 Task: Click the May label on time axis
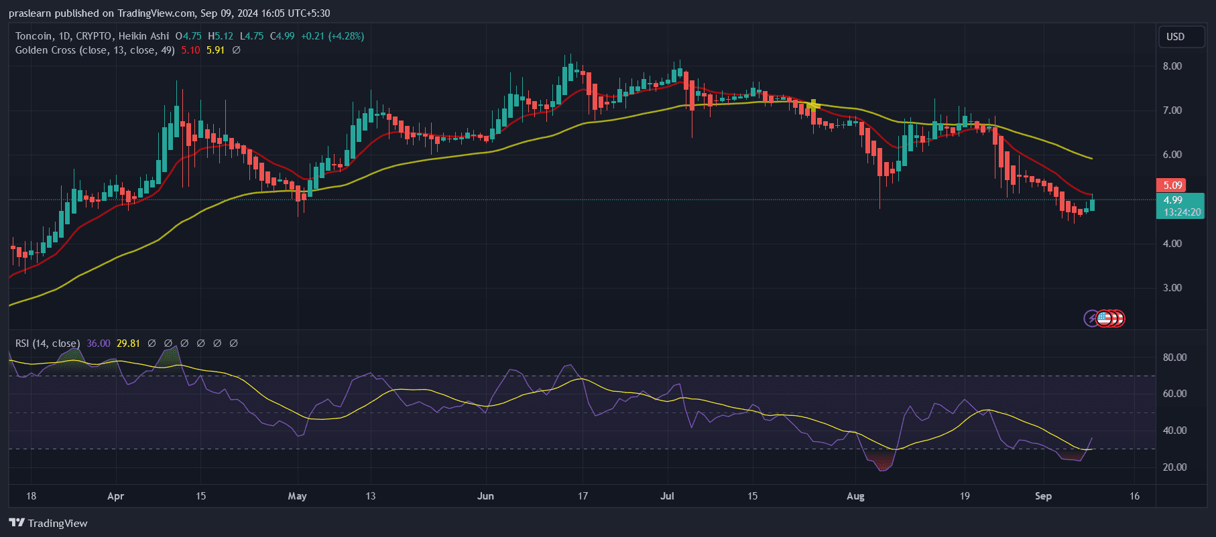[x=297, y=496]
